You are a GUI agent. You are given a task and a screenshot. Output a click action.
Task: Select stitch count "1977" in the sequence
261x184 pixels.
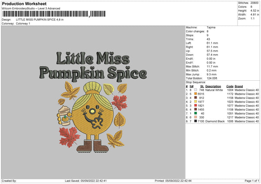(x=201, y=102)
